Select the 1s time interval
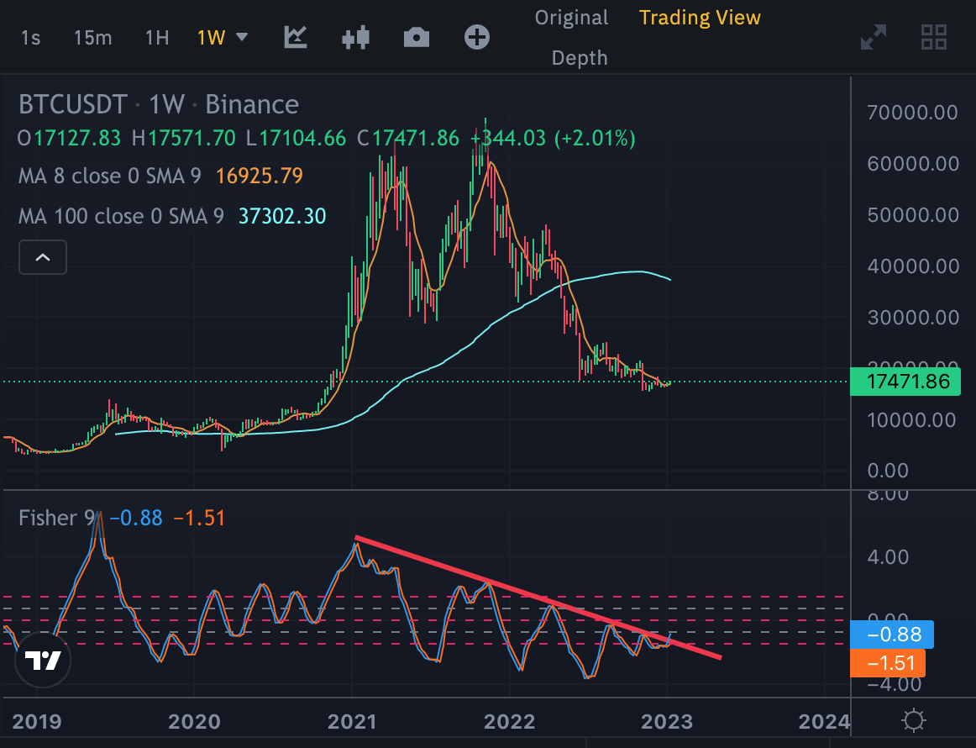This screenshot has width=976, height=748. [x=30, y=38]
